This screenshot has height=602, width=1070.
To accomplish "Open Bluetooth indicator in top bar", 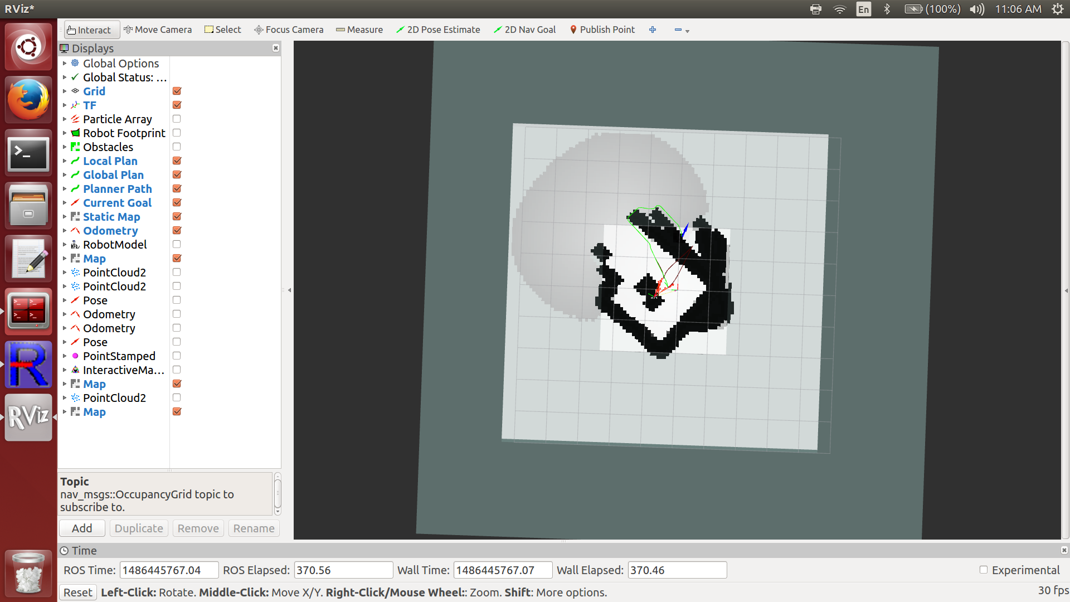I will [887, 9].
